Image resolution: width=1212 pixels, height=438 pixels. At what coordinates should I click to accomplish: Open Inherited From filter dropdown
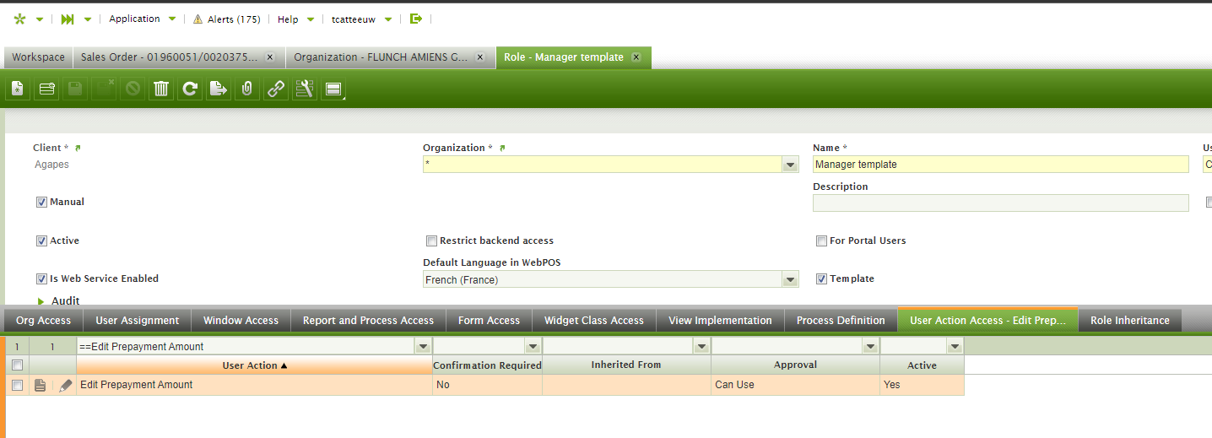[x=701, y=346]
